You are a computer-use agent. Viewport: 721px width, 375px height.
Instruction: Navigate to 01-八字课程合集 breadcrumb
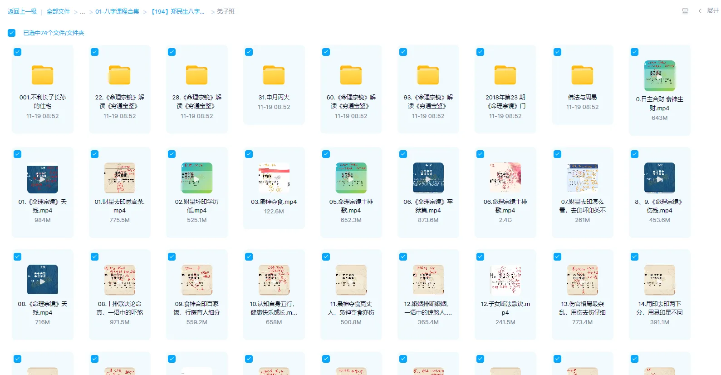coord(117,11)
